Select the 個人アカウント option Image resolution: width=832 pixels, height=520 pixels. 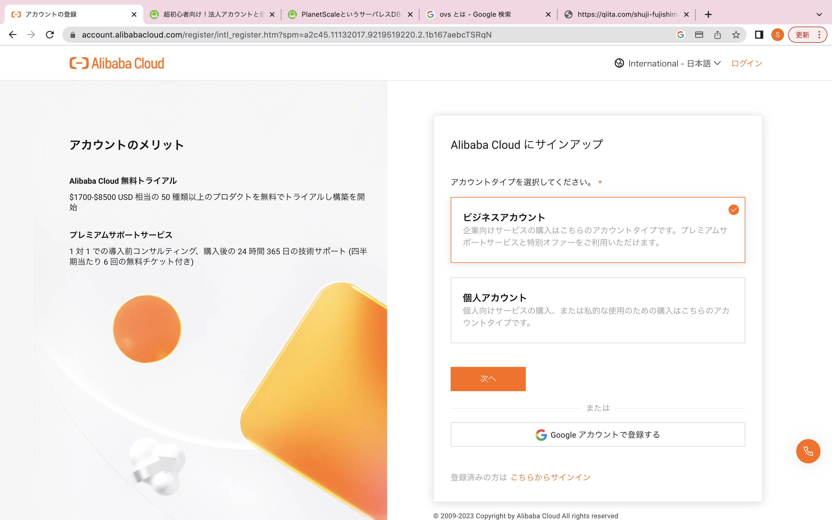click(597, 310)
